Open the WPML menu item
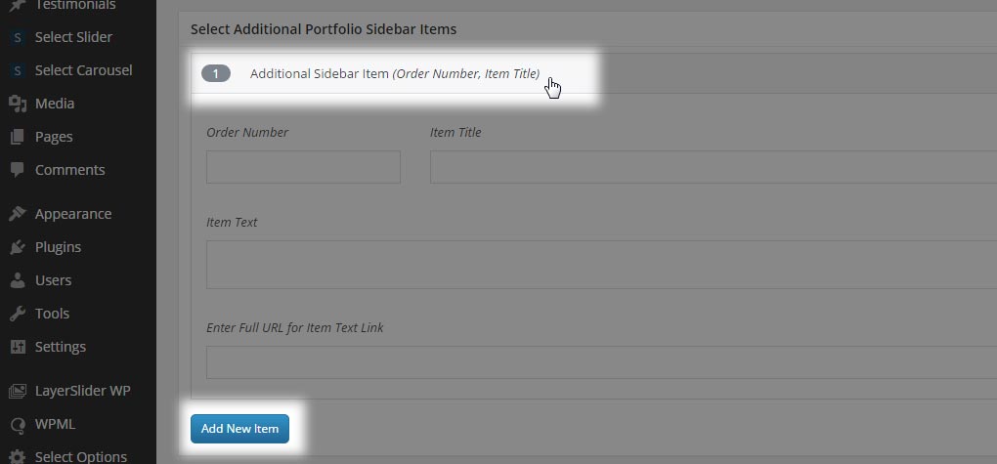Image resolution: width=997 pixels, height=464 pixels. tap(55, 424)
